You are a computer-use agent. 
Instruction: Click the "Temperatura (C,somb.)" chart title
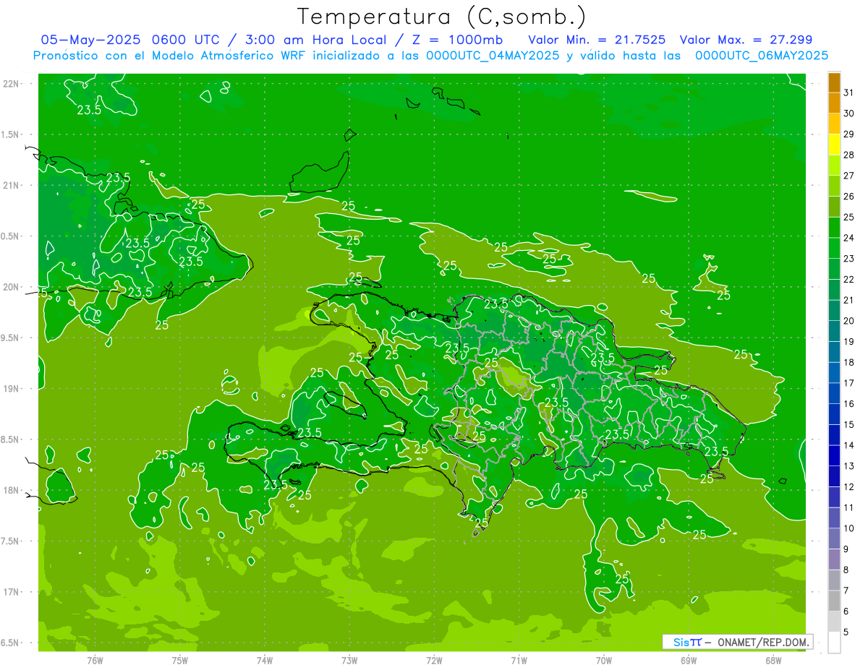click(x=441, y=17)
